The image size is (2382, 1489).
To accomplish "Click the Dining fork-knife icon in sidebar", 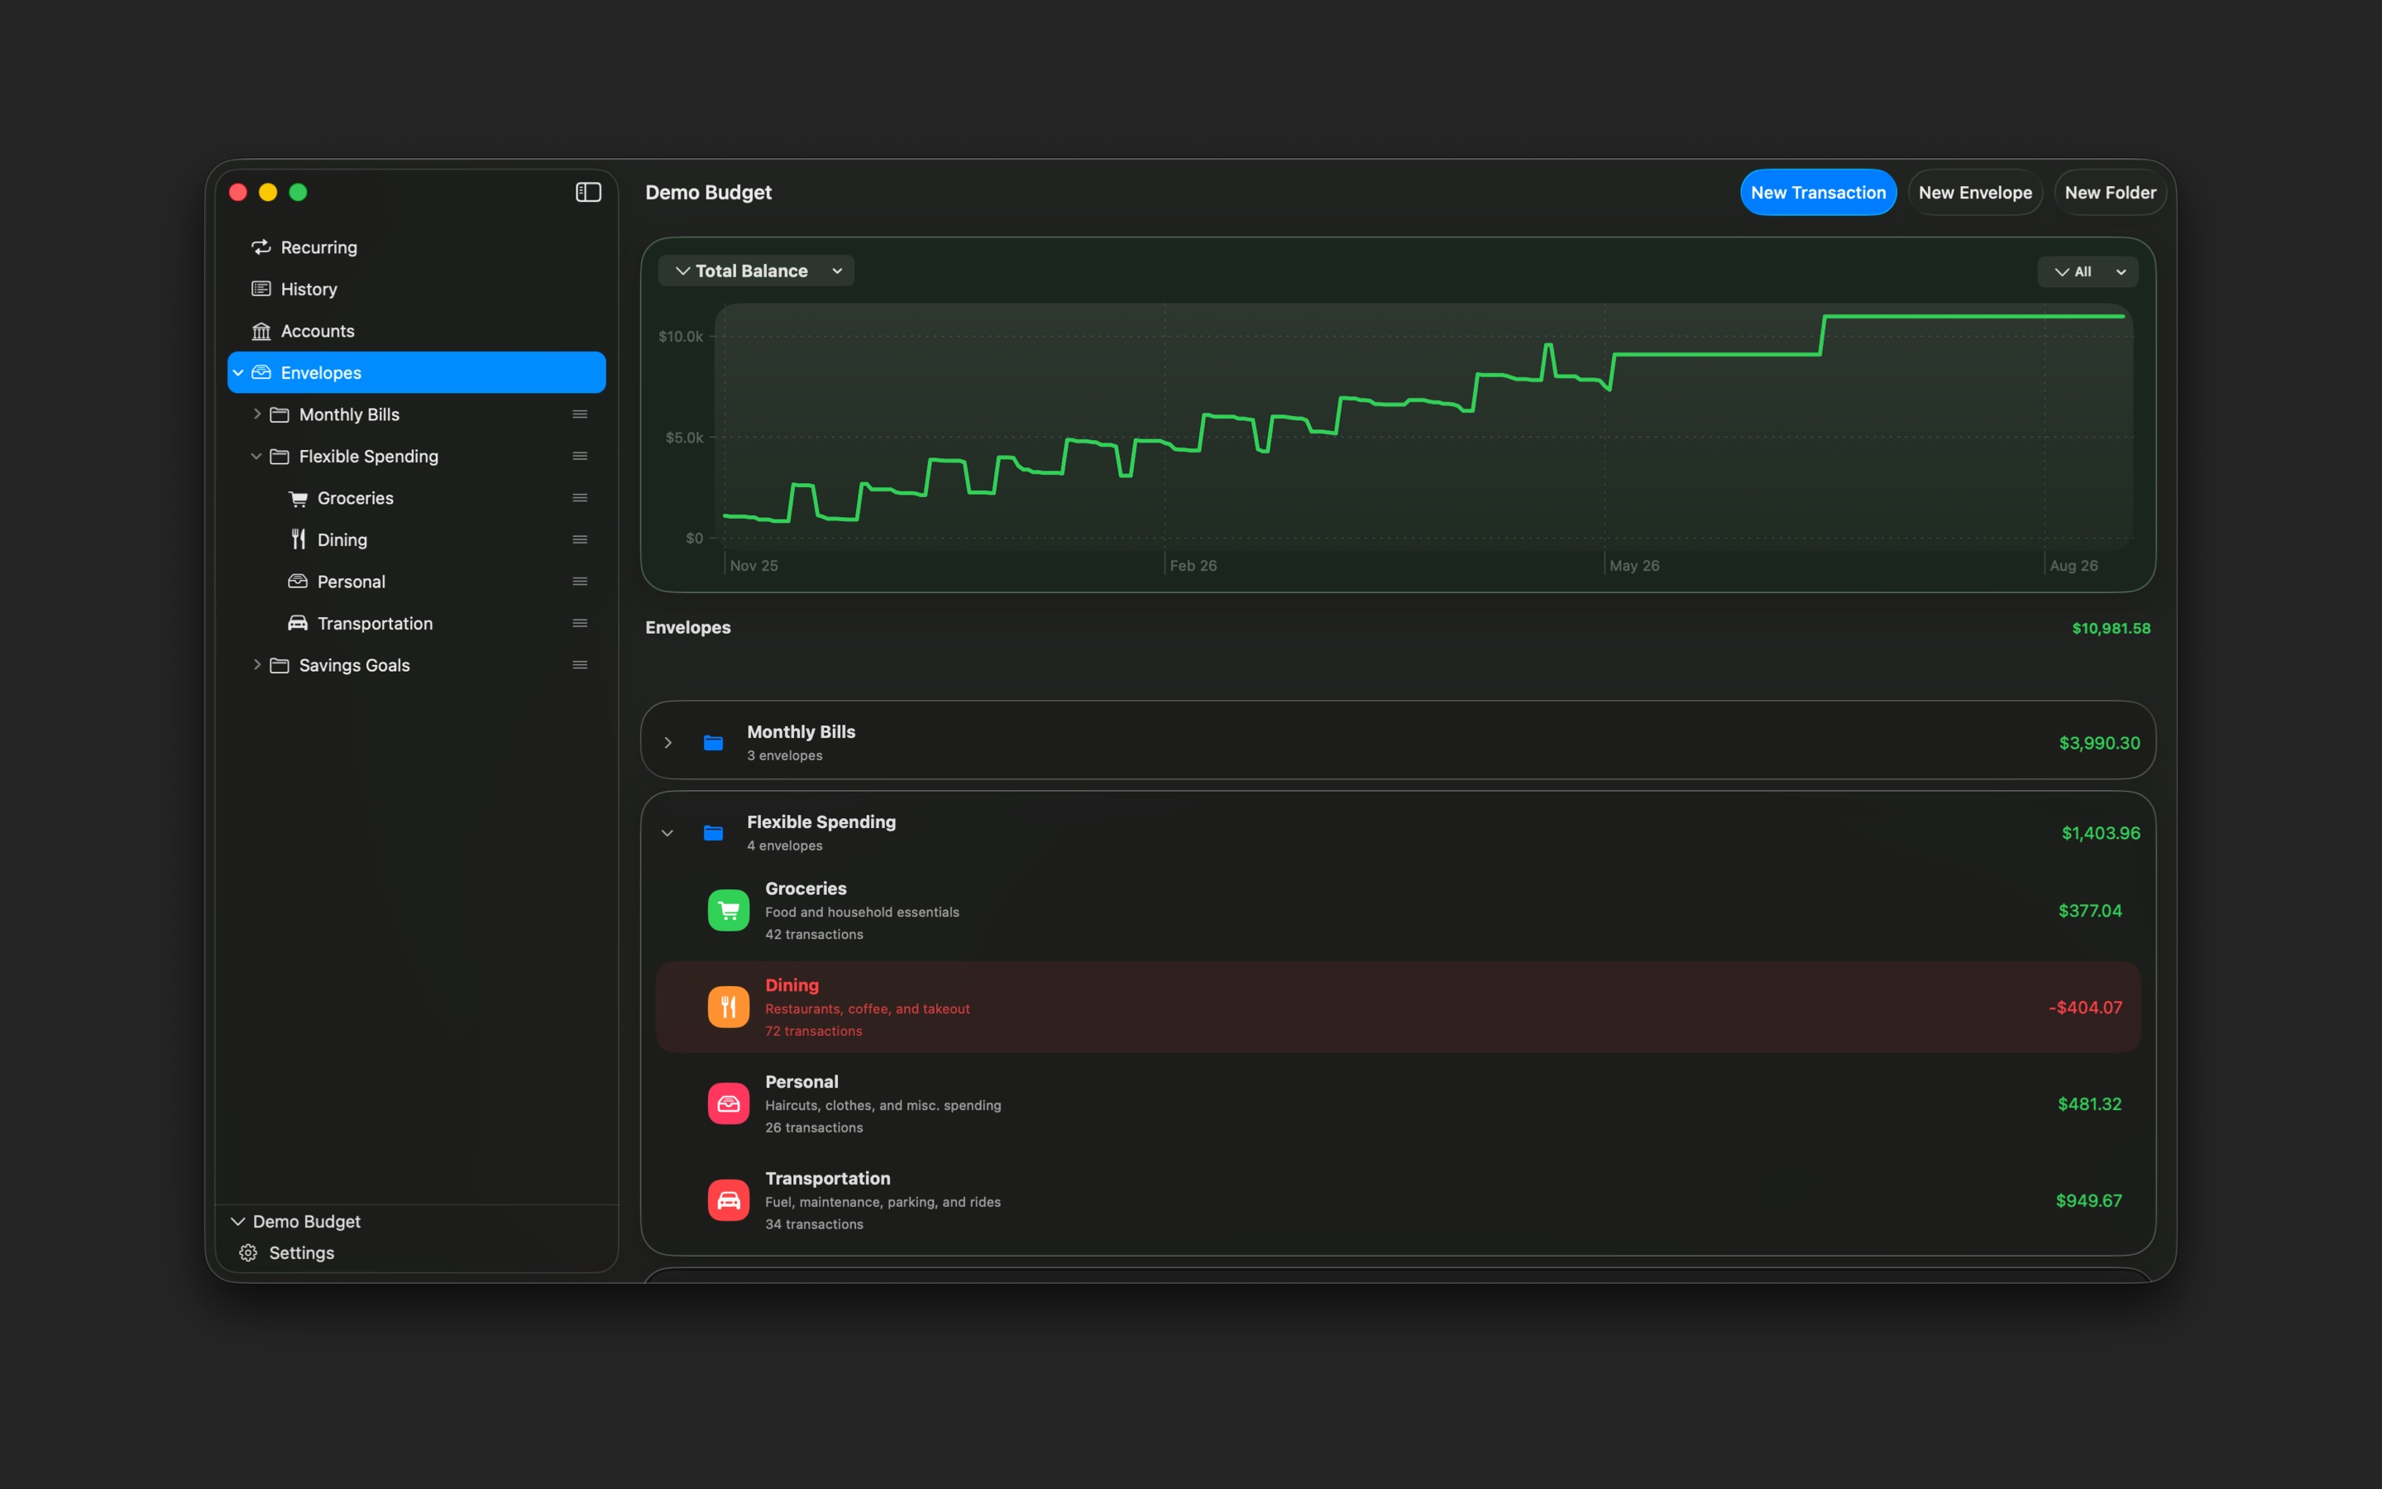I will tap(299, 539).
